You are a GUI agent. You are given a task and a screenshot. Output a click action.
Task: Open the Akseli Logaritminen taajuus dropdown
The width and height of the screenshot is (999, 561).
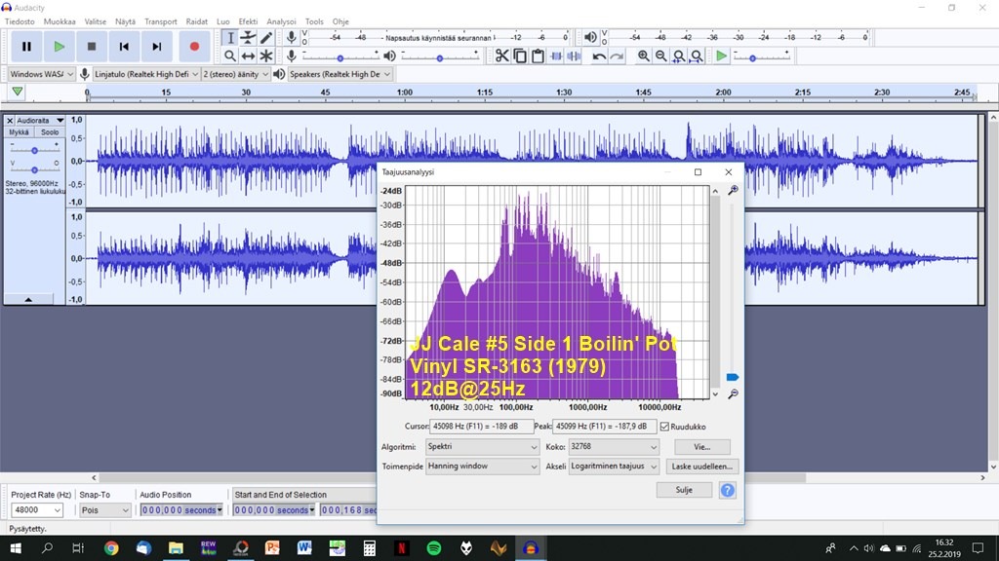click(x=614, y=467)
